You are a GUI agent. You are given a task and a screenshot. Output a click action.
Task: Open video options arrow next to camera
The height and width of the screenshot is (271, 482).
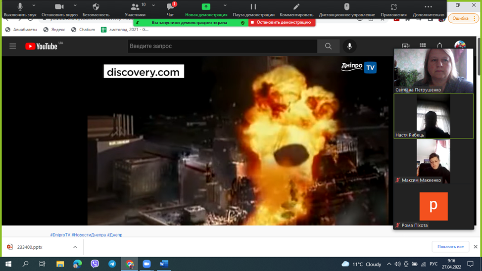pos(75,5)
